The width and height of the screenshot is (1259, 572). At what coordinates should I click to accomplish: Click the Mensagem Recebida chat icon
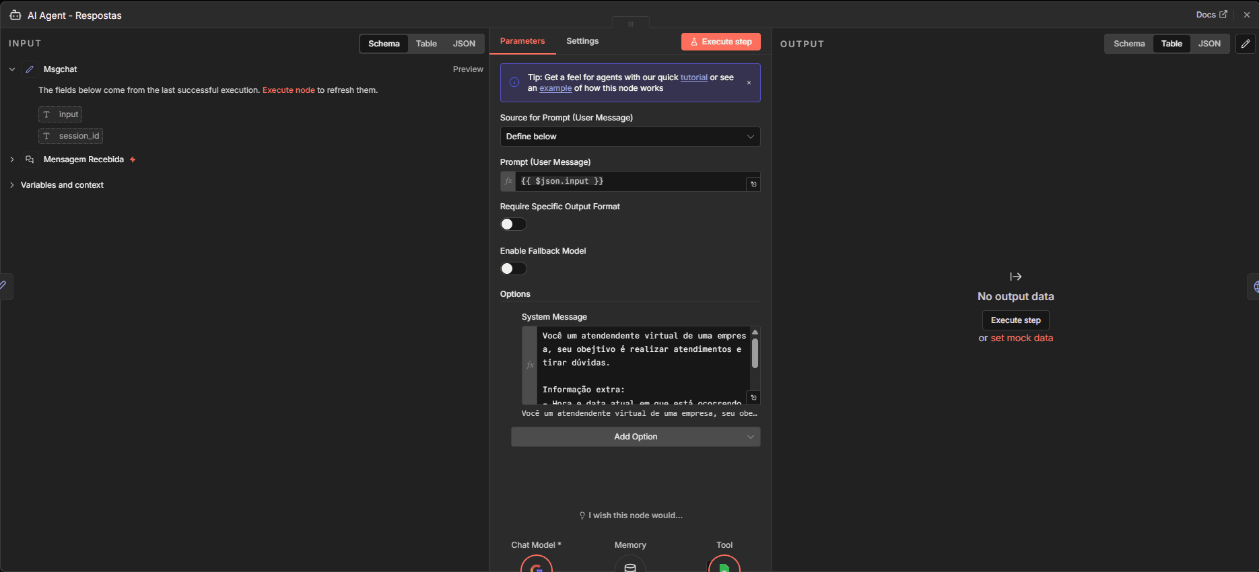[x=30, y=159]
